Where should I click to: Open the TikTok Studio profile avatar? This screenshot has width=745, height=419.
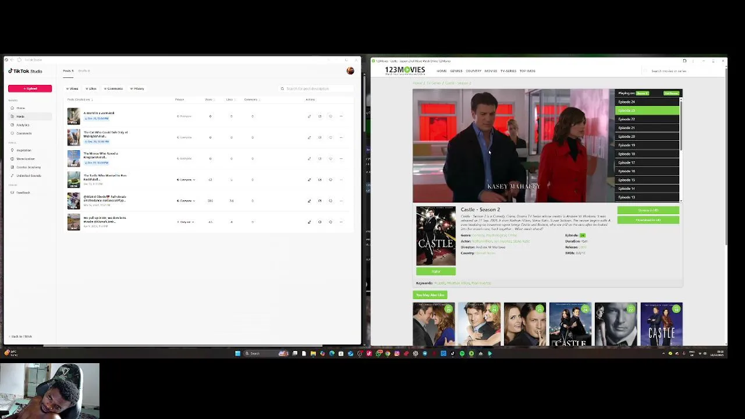[350, 71]
